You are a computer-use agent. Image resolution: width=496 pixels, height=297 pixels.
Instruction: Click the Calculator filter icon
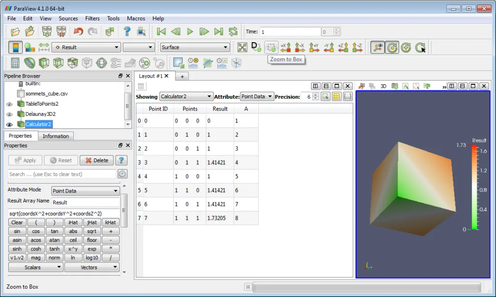coord(15,63)
